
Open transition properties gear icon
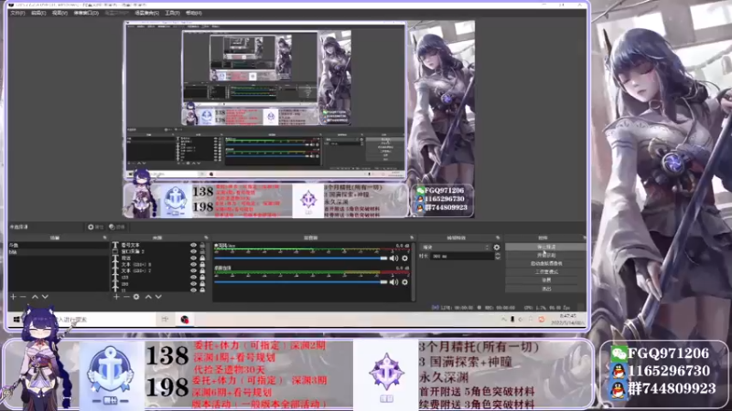496,248
